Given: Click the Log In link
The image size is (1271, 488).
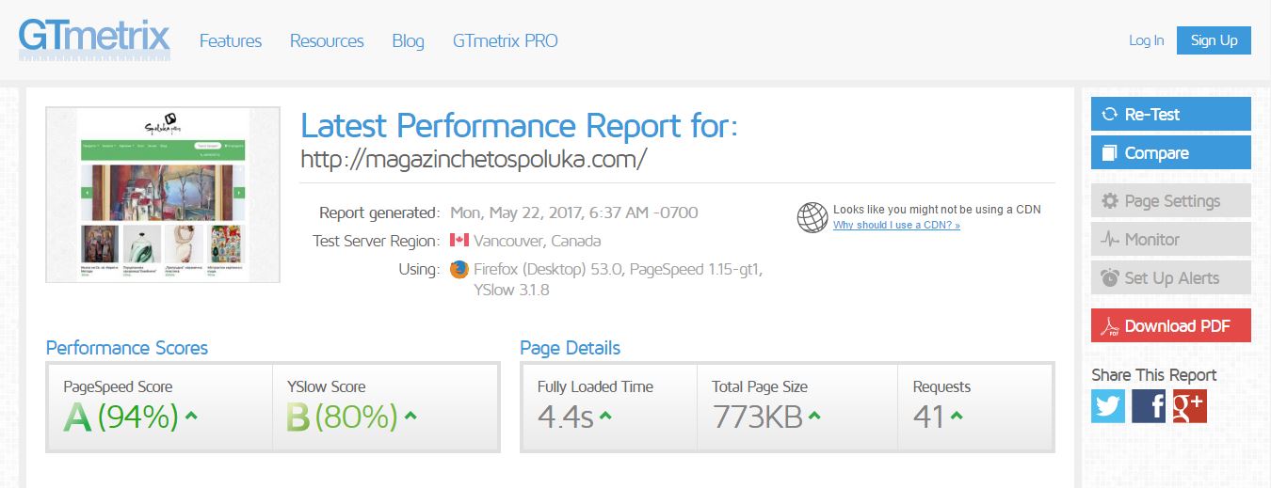Looking at the screenshot, I should (1146, 40).
